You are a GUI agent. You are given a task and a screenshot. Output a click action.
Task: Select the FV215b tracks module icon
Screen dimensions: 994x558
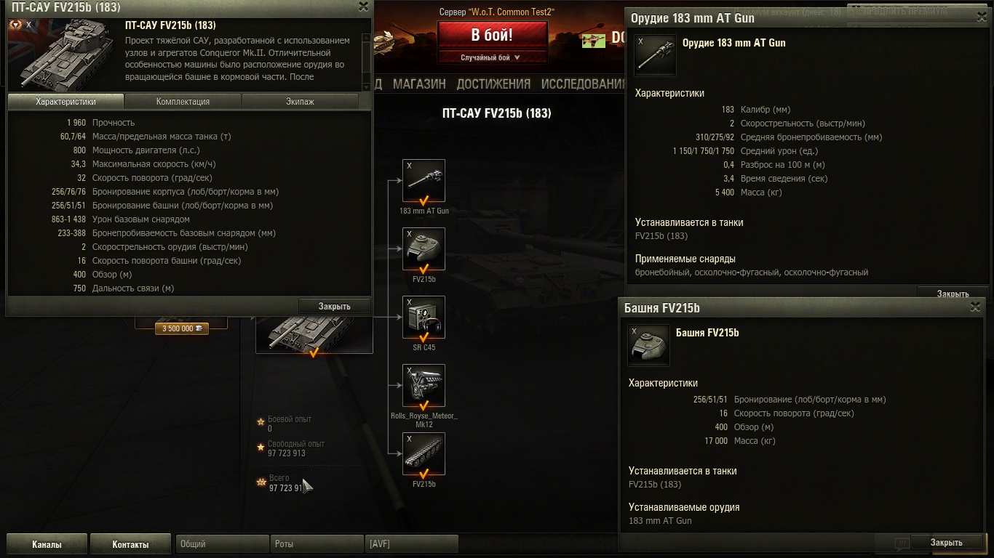[424, 453]
